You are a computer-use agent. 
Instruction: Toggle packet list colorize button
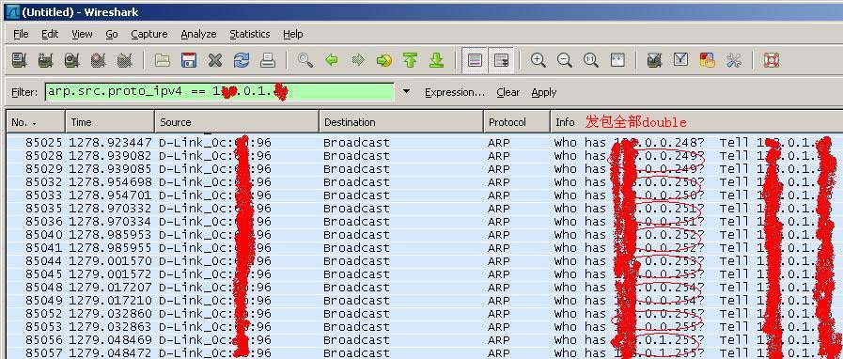click(475, 60)
